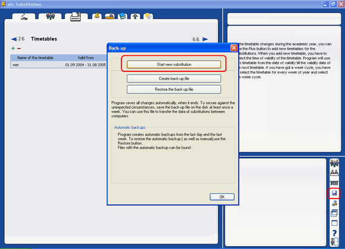
Task: Click Create back-up file button
Action: point(174,78)
